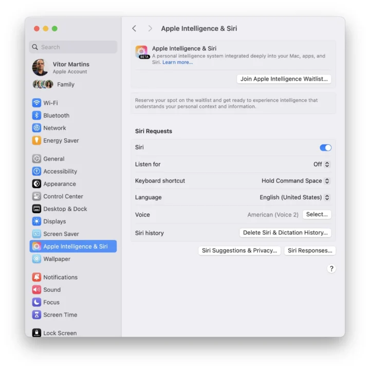Select Appearance in the sidebar
The image size is (370, 370).
pos(73,183)
